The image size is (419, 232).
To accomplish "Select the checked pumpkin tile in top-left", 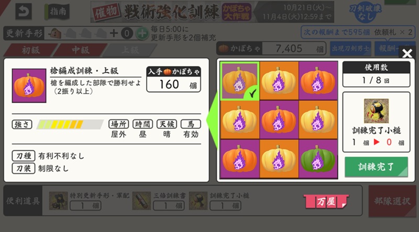I will (x=239, y=81).
